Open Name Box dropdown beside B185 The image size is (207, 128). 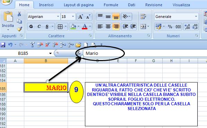coord(50,53)
